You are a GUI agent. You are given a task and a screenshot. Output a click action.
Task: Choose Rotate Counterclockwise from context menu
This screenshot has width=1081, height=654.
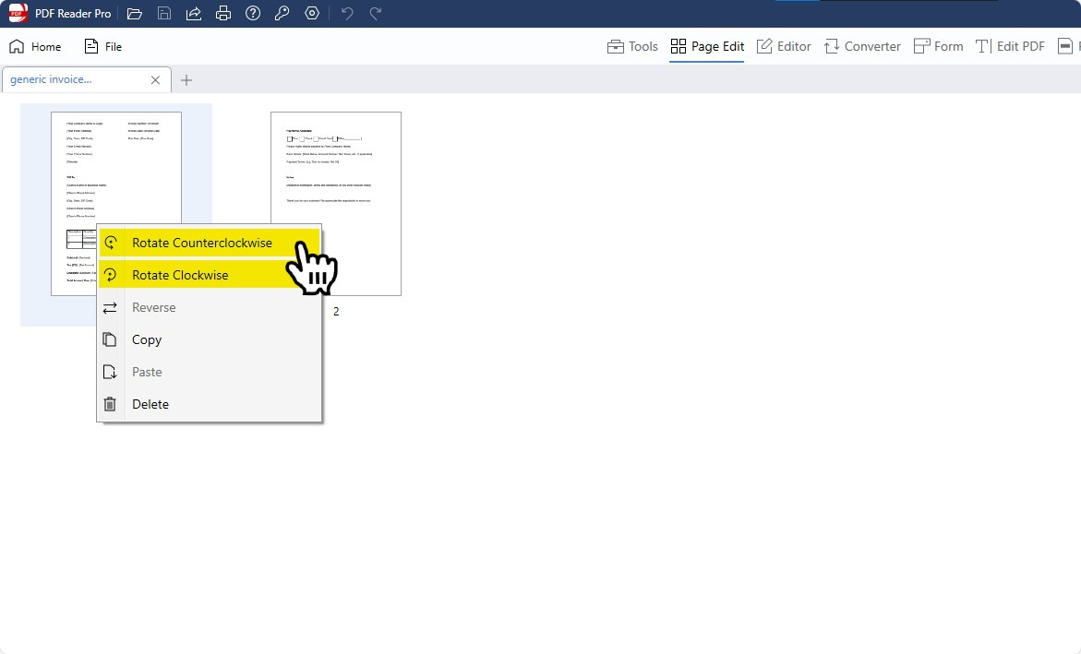[x=209, y=243]
